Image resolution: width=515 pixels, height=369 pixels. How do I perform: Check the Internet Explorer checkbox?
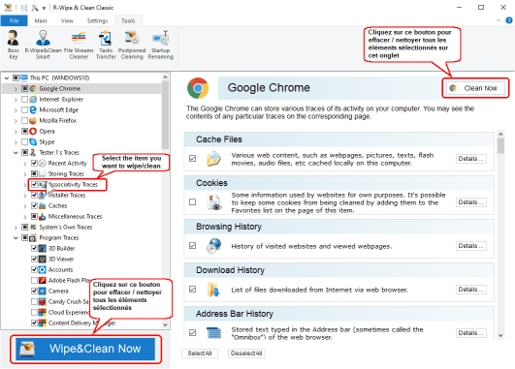click(x=24, y=99)
